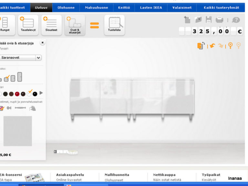248x186 pixels.
Task: Open the Mallihuoneita footer link
Action: coord(117,175)
